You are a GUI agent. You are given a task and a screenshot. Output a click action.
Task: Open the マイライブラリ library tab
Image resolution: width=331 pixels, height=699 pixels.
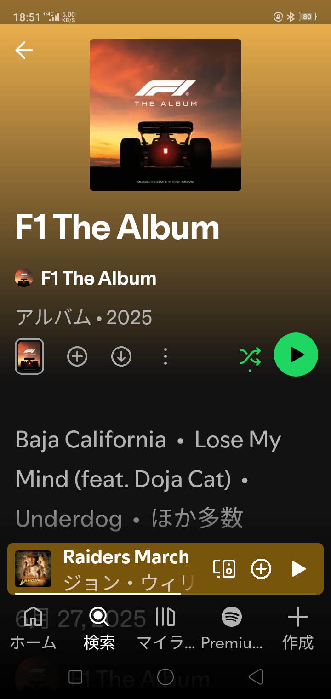click(x=165, y=628)
